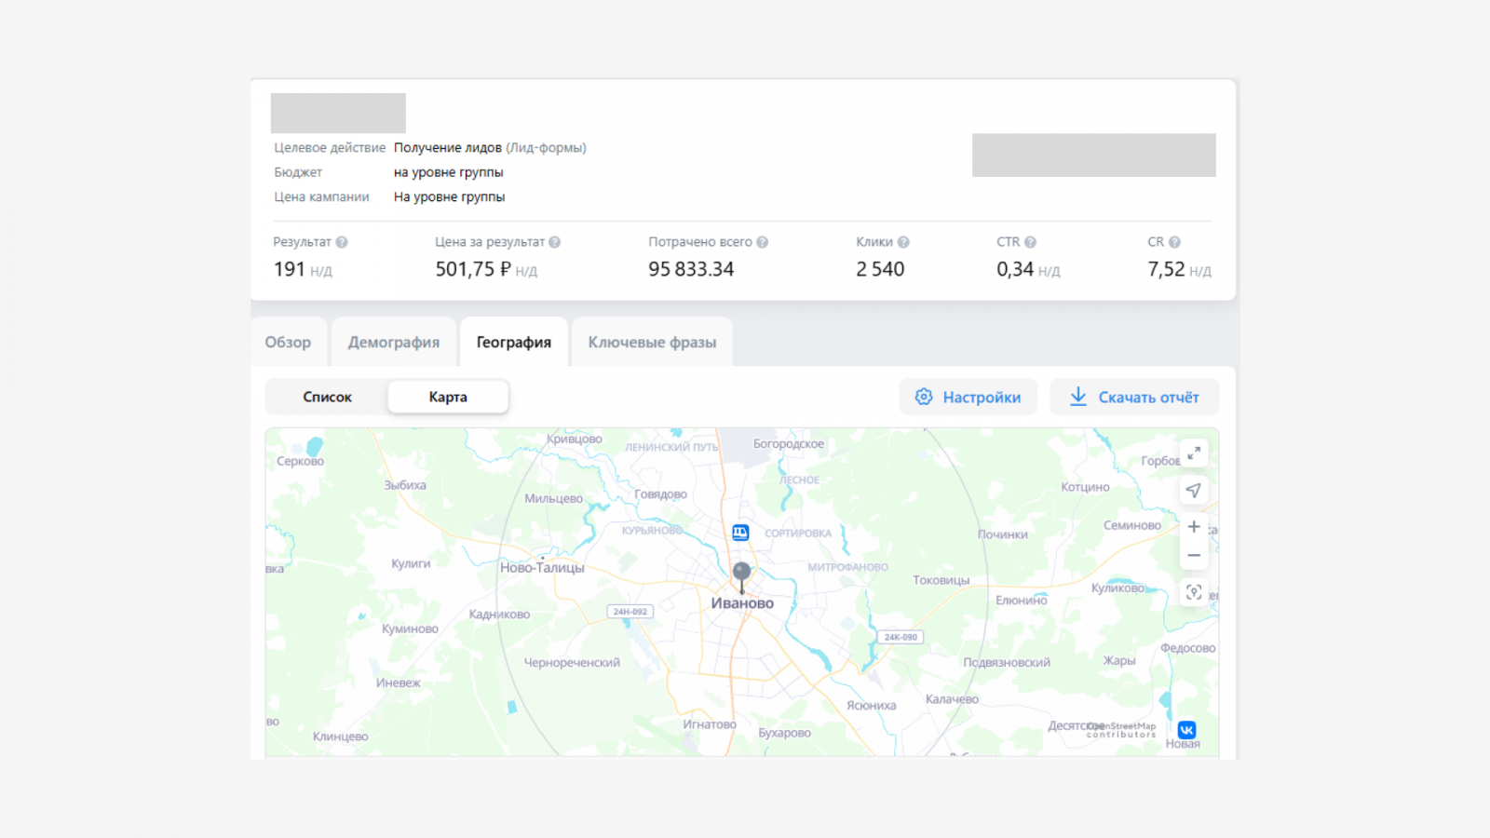Image resolution: width=1490 pixels, height=838 pixels.
Task: Click help icon next to Цена за результат
Action: [555, 242]
